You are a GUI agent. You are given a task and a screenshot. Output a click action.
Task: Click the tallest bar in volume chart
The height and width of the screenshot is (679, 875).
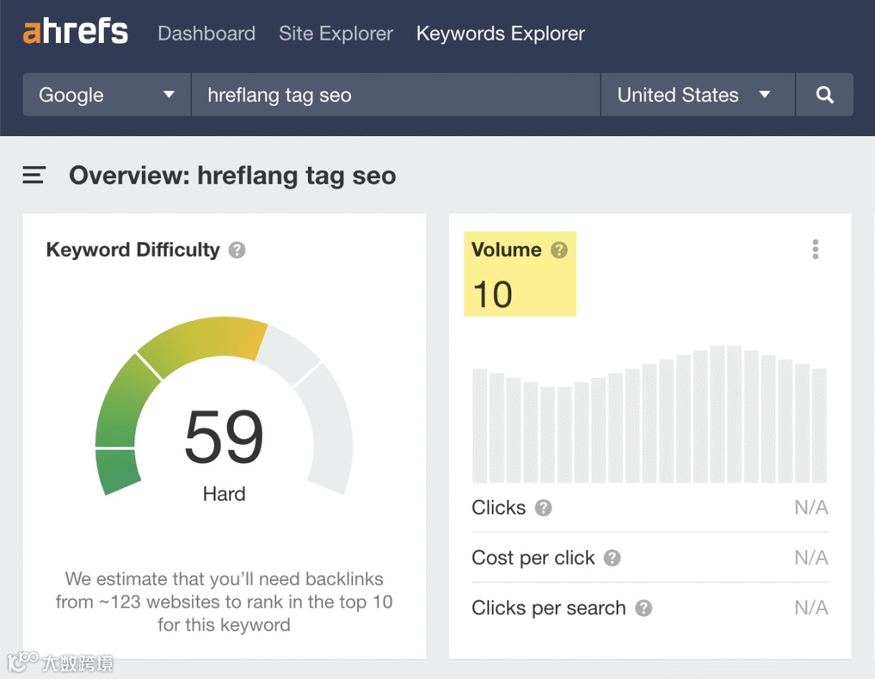(x=717, y=414)
